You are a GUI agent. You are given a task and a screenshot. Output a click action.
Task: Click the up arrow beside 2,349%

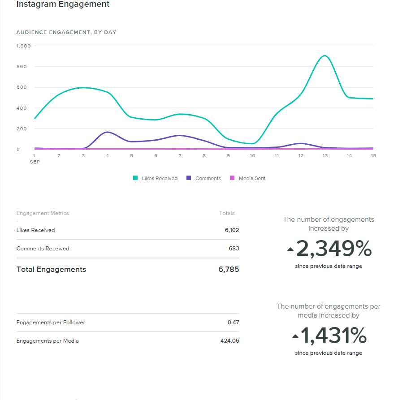(x=290, y=249)
